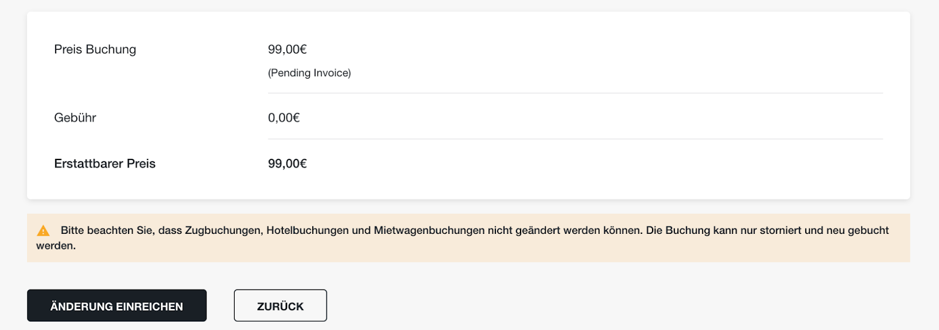Click the trailing "werden." on warning's second line
This screenshot has height=330, width=939.
click(x=56, y=246)
